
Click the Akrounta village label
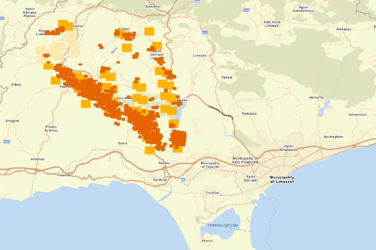pyautogui.click(x=315, y=97)
